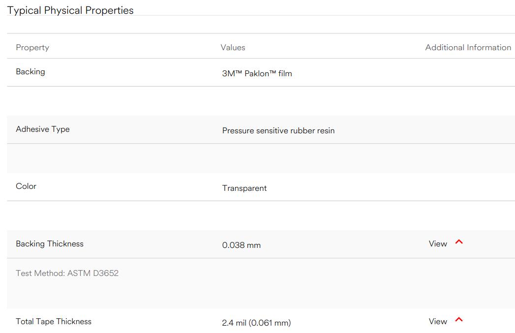Viewport: 515px width, 333px height.
Task: Select the Backing Thickness label
Action: [50, 243]
